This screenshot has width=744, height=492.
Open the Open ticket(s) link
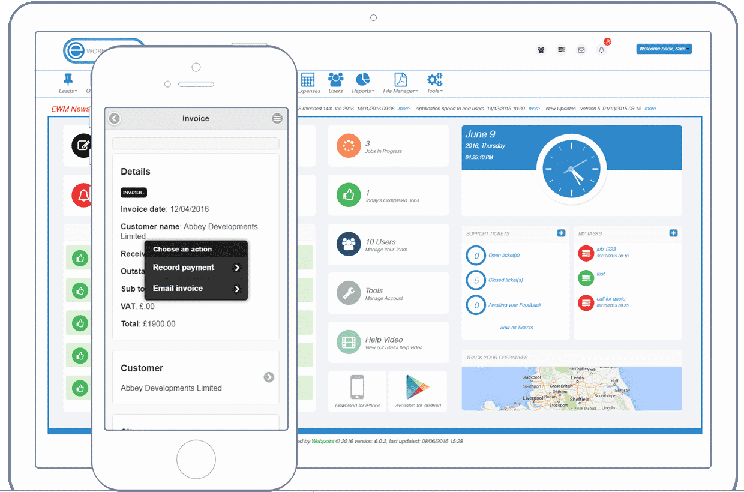pos(504,256)
